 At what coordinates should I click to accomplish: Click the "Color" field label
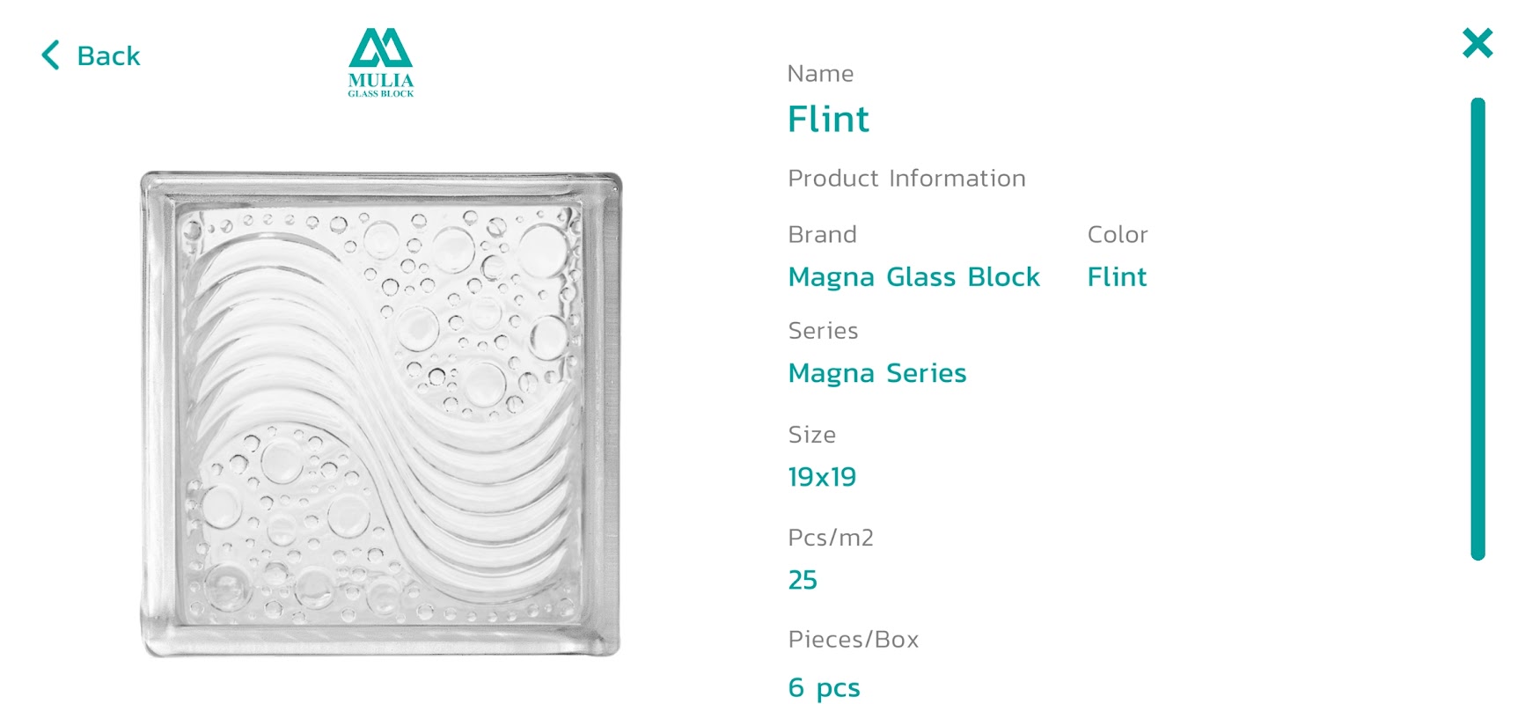(1118, 235)
